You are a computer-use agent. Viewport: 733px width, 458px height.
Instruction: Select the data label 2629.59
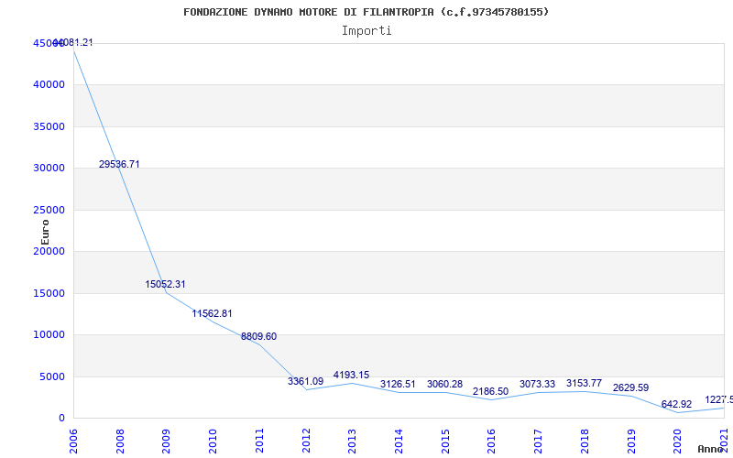630,387
